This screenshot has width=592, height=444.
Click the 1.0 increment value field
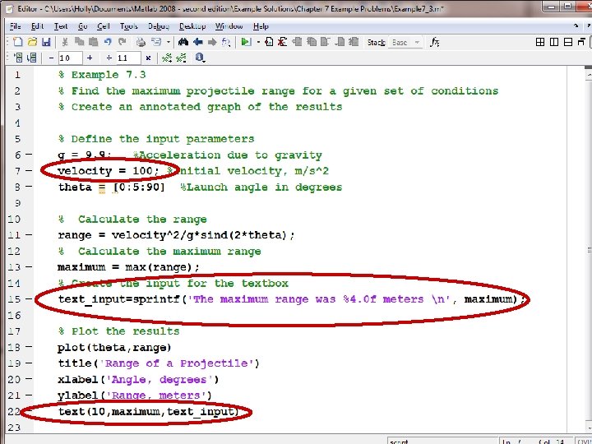[70, 58]
